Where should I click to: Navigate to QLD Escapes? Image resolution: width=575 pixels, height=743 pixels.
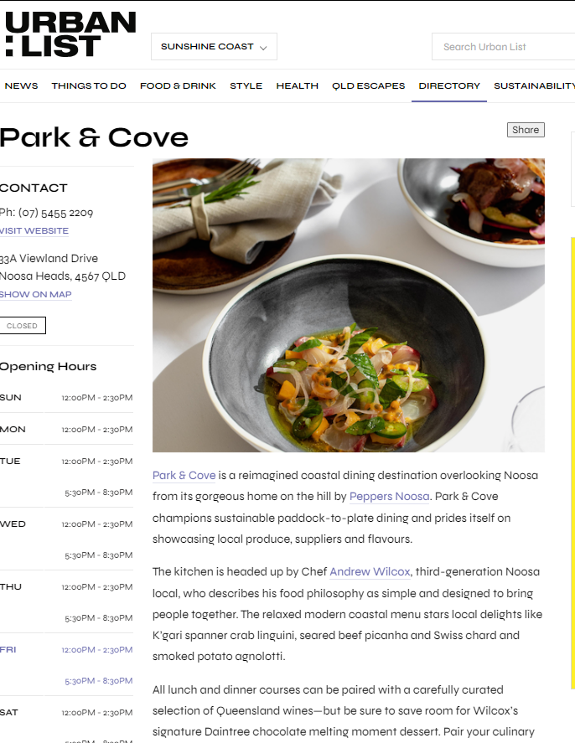368,85
